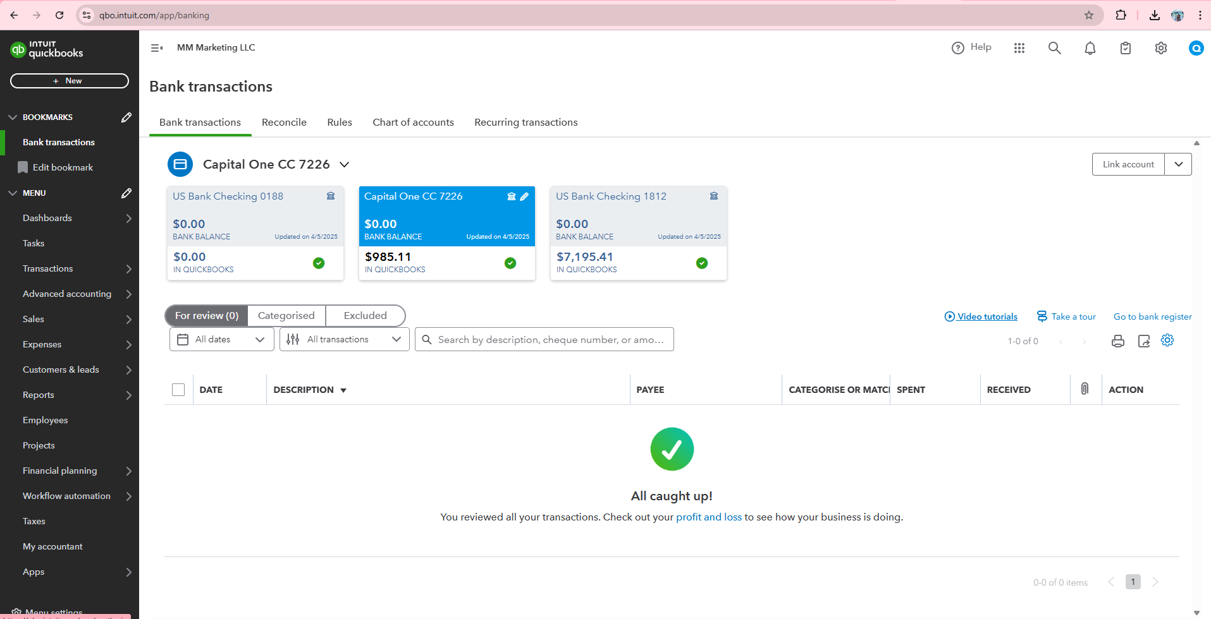Sort by Description column arrow
Viewport: 1211px width, 619px height.
pos(343,390)
